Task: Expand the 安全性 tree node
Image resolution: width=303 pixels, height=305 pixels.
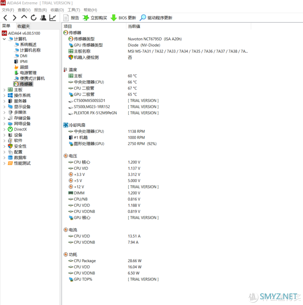Action: click(x=4, y=146)
